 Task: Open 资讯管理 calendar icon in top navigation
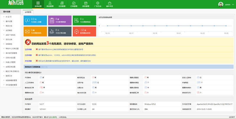point(86,3)
